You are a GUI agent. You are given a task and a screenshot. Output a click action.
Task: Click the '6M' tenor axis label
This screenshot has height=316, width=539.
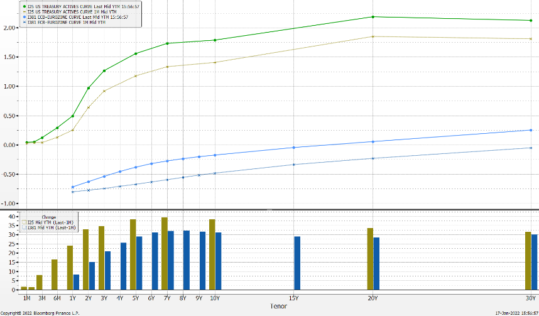(57, 298)
